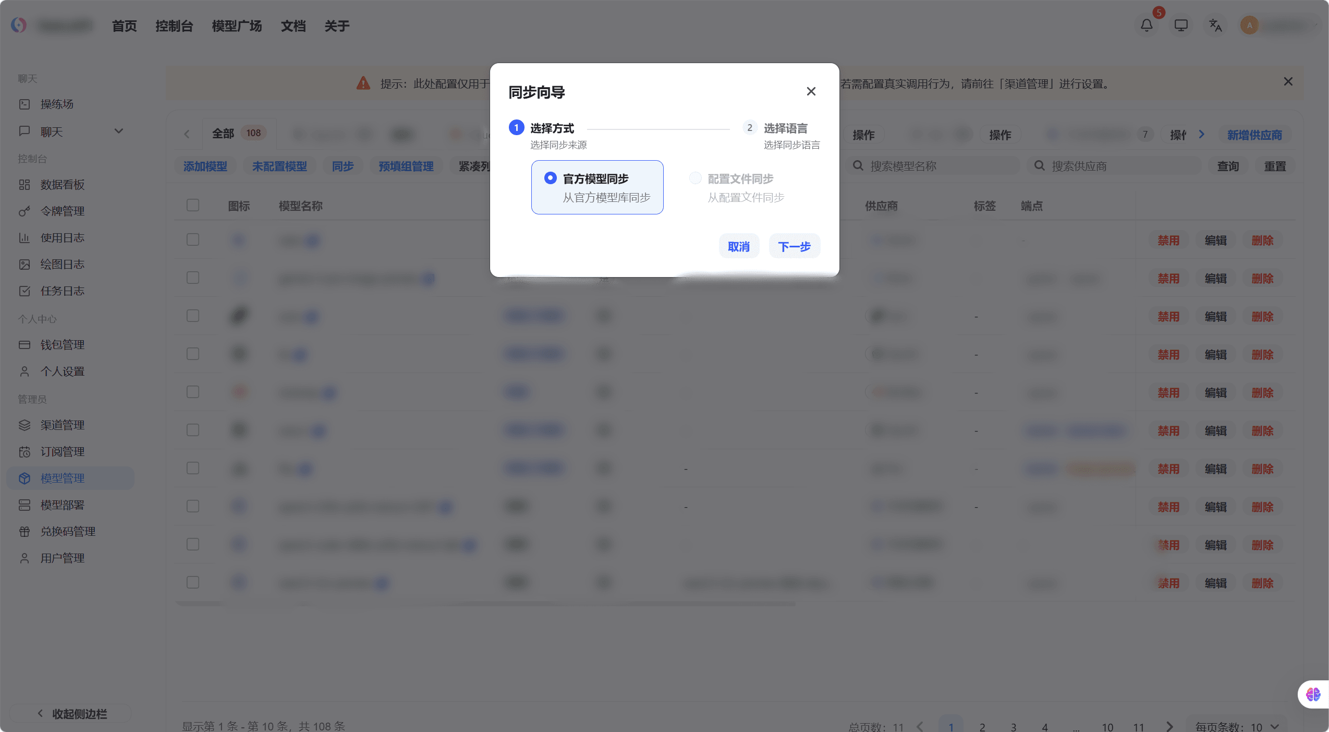Collapse the sidebar via 收起侧边栏
Screen dimensions: 1329x732
tap(70, 713)
